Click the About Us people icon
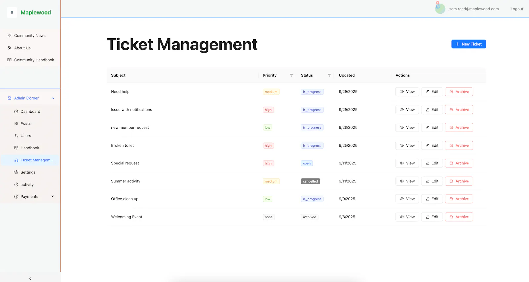The image size is (529, 282). pyautogui.click(x=9, y=48)
